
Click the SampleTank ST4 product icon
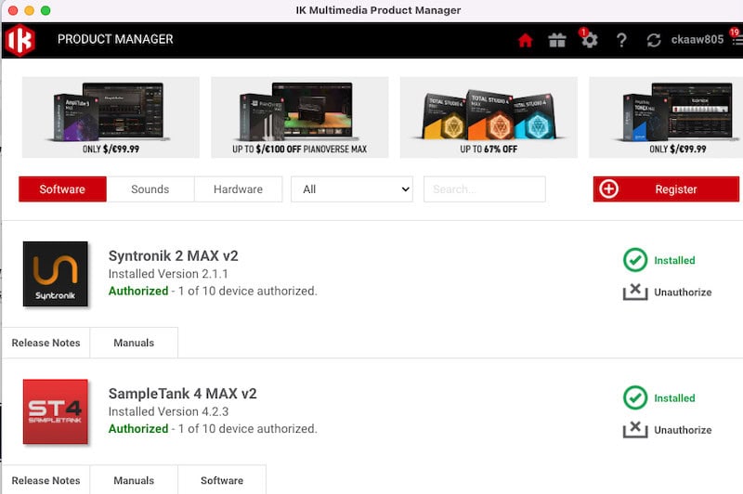coord(56,411)
